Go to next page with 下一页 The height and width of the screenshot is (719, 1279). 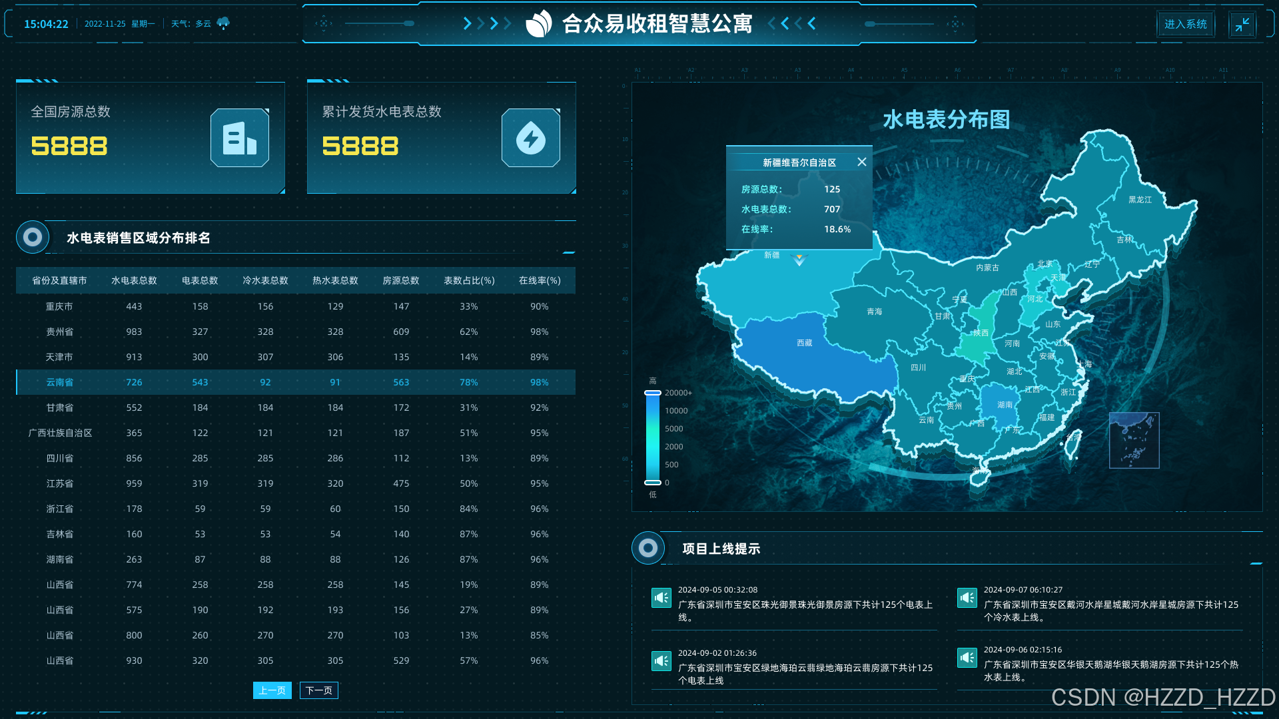(x=318, y=690)
